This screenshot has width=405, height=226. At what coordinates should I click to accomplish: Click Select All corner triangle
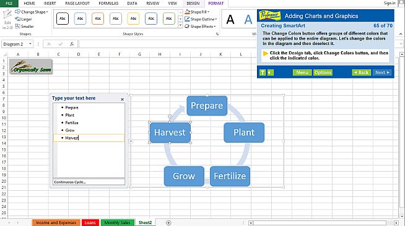pos(4,54)
